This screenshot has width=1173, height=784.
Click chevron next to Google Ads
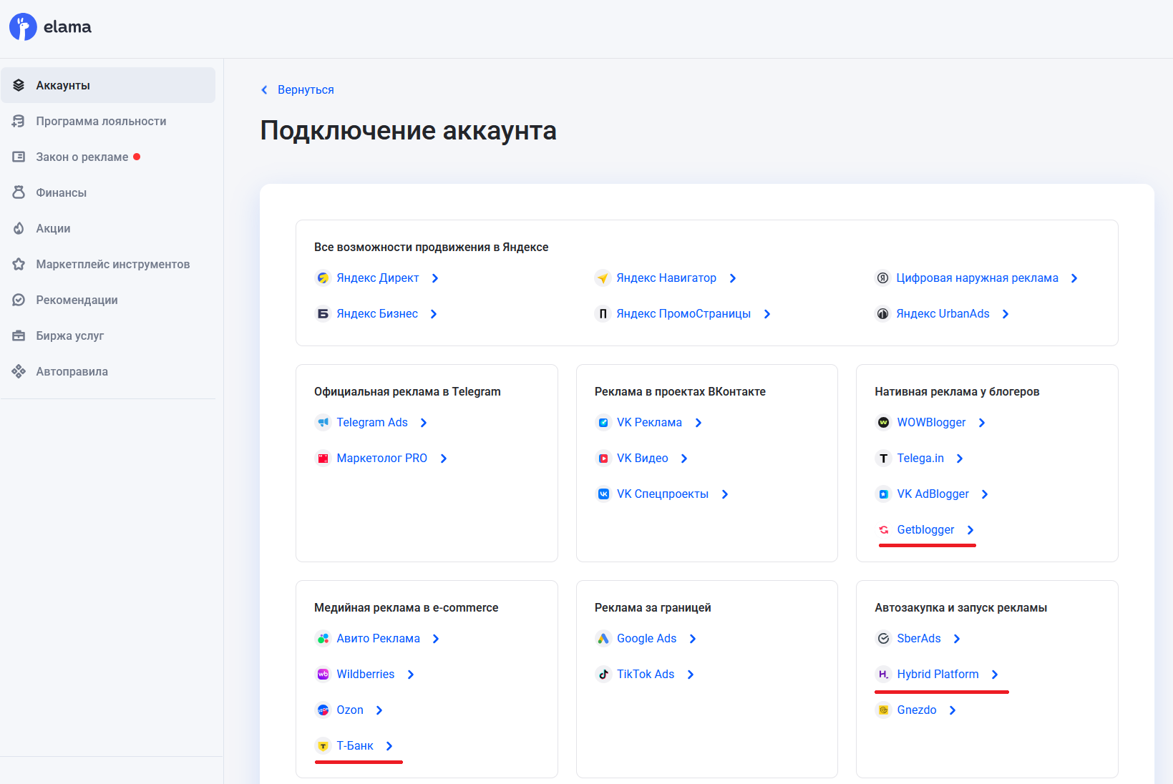coord(693,639)
